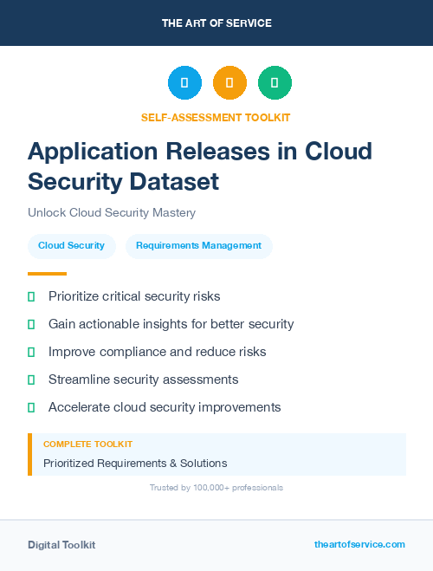Image resolution: width=433 pixels, height=571 pixels.
Task: Click text 'Streamline security assessments'
Action: [x=144, y=380]
